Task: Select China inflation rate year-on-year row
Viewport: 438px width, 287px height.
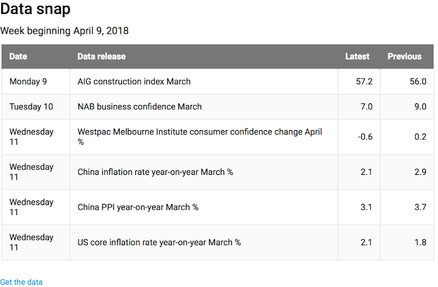Action: tap(155, 172)
